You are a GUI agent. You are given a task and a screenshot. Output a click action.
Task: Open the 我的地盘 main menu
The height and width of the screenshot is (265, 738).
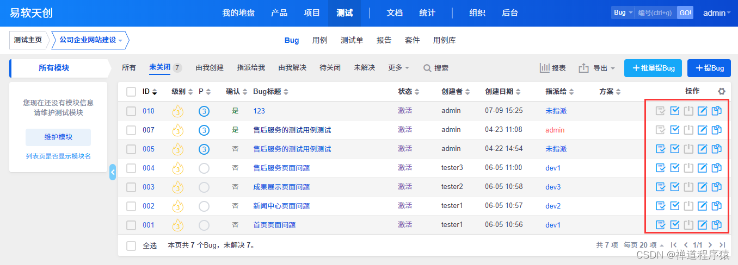click(238, 13)
